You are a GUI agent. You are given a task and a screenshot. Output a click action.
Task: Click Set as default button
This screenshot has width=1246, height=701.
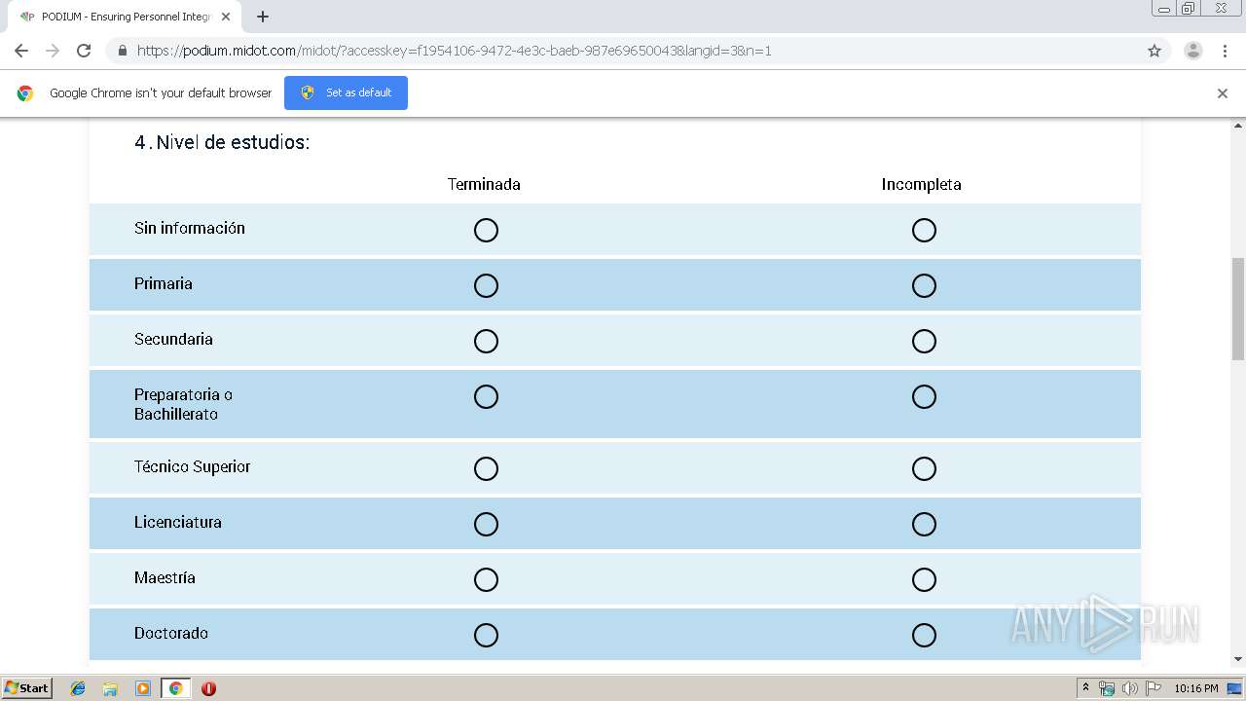pyautogui.click(x=346, y=92)
